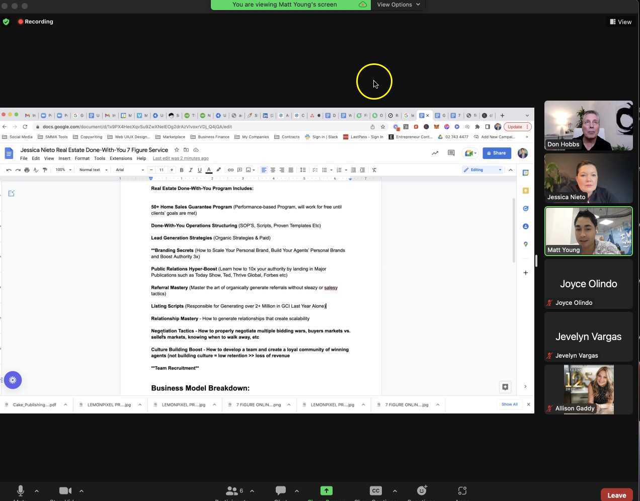Image resolution: width=640 pixels, height=501 pixels.
Task: Open the Reactions smiley icon
Action: coord(422,490)
